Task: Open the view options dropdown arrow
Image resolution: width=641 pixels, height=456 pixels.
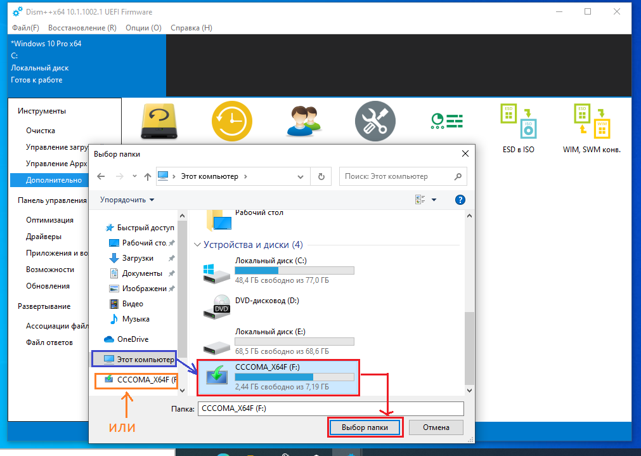Action: pos(434,200)
